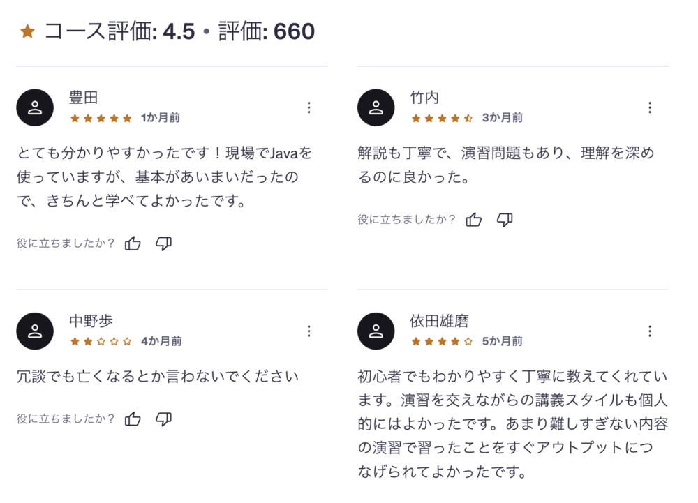Select 依田雄磨's user avatar
This screenshot has width=698, height=503.
tap(376, 331)
